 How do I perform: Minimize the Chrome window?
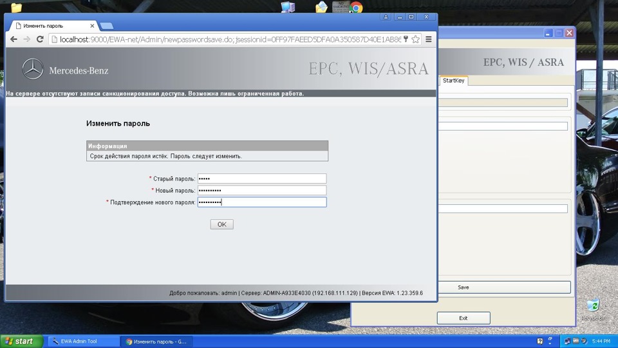(x=400, y=17)
